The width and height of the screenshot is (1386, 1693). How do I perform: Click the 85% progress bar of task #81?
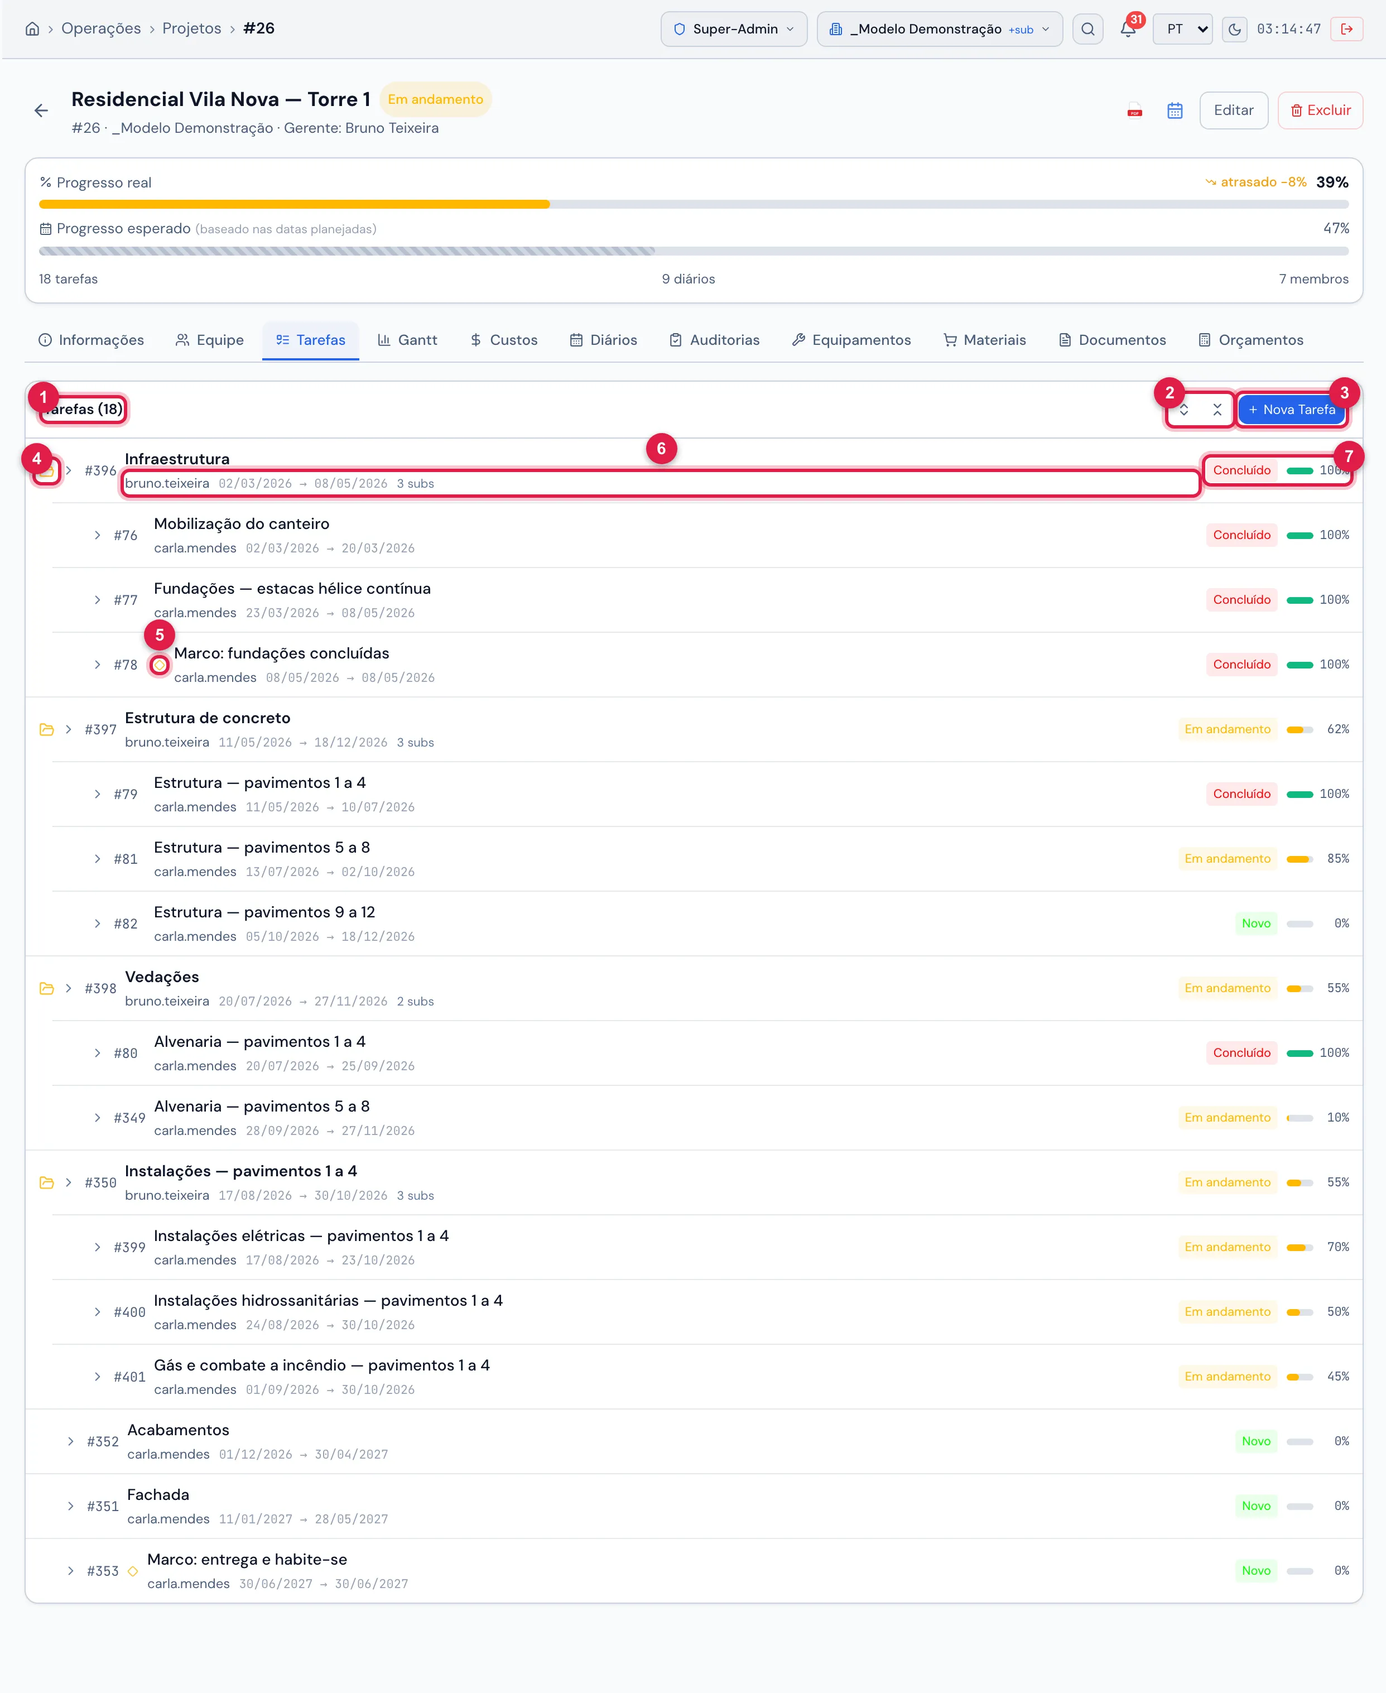(x=1300, y=859)
